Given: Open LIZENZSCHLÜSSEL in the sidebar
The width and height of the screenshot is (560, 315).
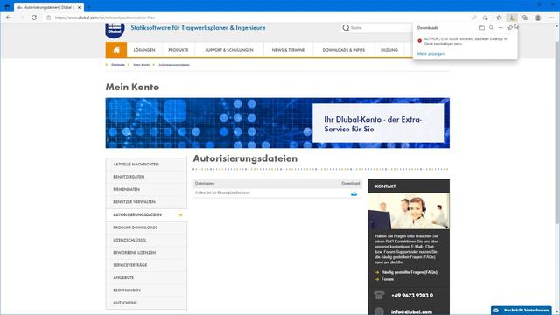Looking at the screenshot, I should pos(146,240).
